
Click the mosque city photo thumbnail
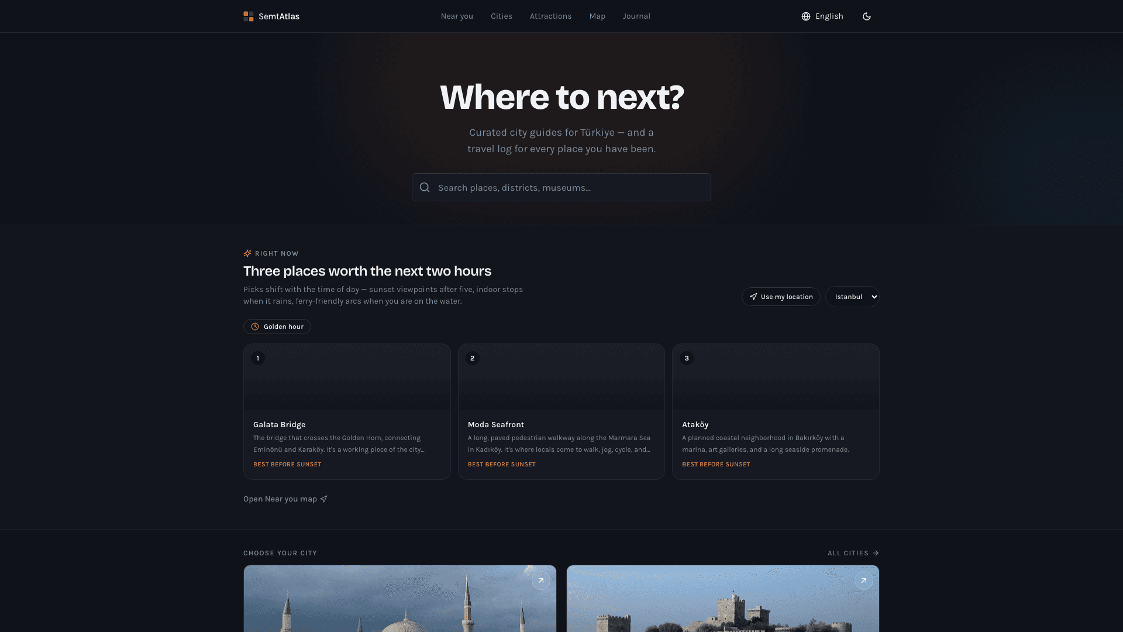[x=400, y=599]
